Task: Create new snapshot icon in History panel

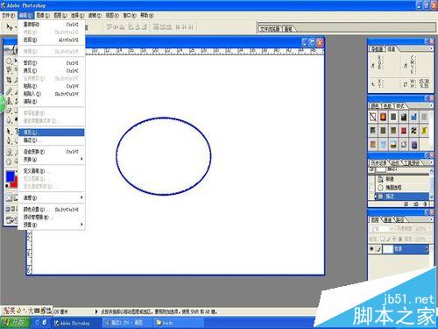Action: point(415,204)
